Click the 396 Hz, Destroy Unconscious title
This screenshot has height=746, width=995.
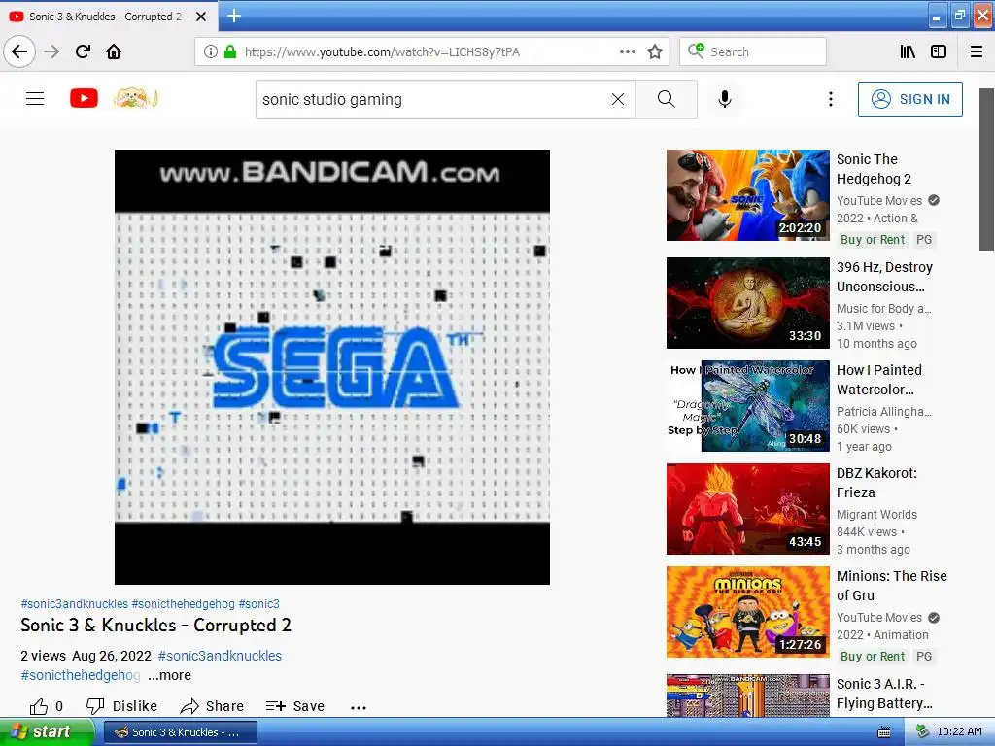pos(884,277)
